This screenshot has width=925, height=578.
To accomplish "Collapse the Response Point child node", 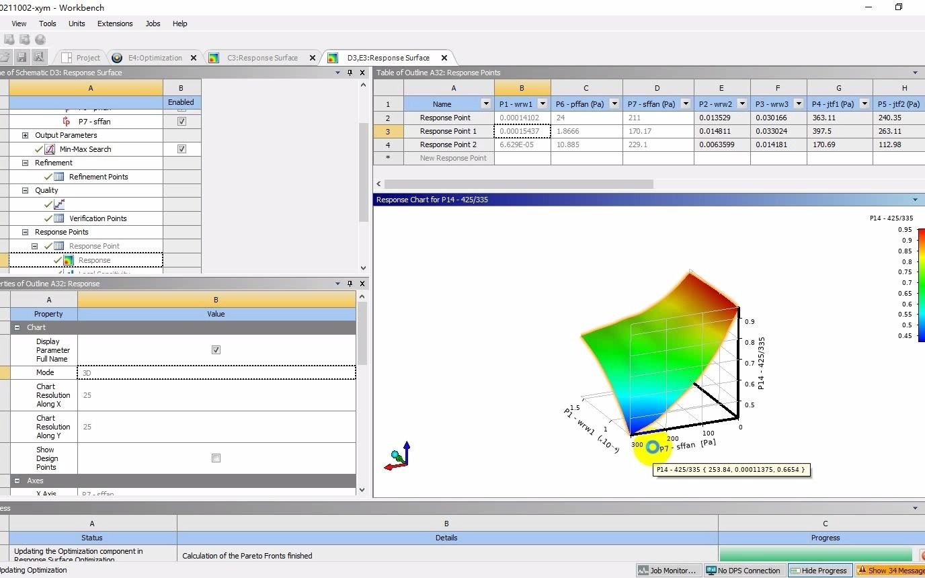I will [35, 246].
